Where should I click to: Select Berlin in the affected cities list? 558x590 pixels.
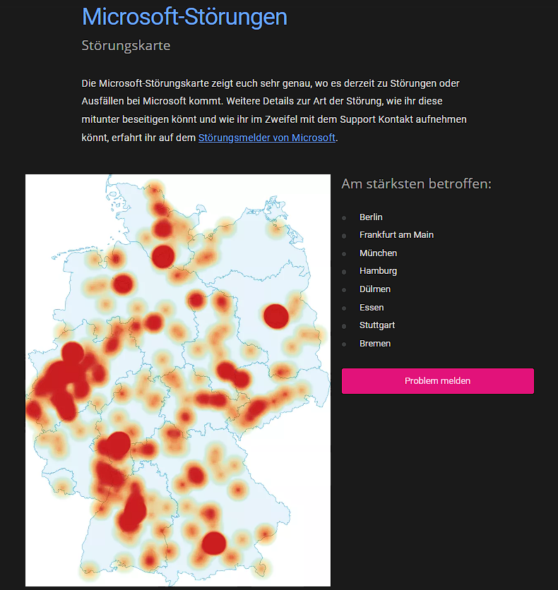(371, 217)
